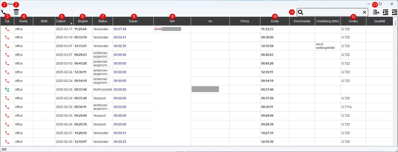The width and height of the screenshot is (398, 152).
Task: Click the end time 11:33:33
Action: (x=267, y=29)
